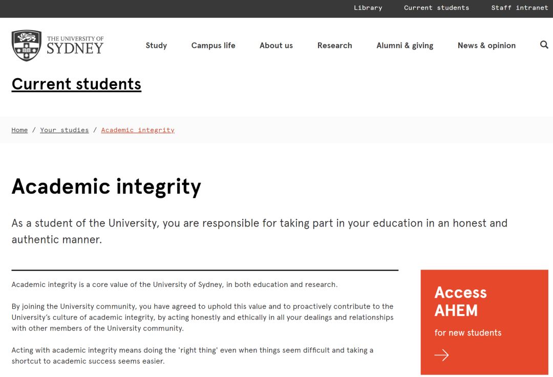Open the Study navigation menu
Image resolution: width=553 pixels, height=377 pixels.
tap(156, 46)
